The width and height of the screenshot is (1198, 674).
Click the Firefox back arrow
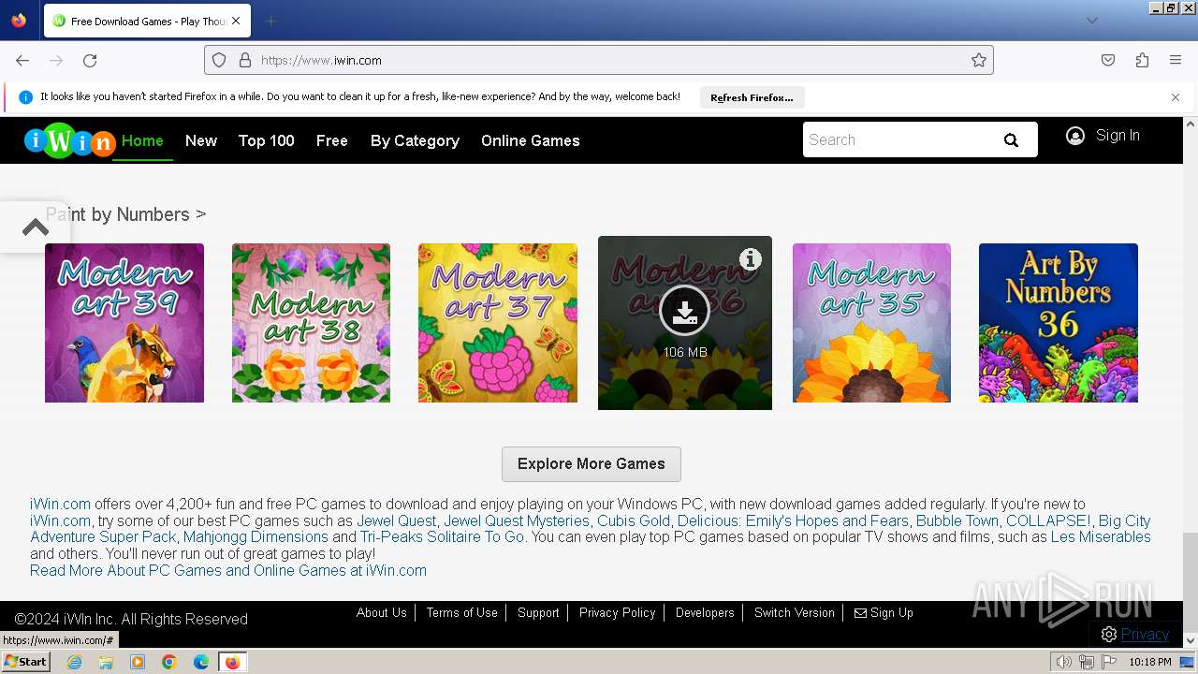click(22, 60)
